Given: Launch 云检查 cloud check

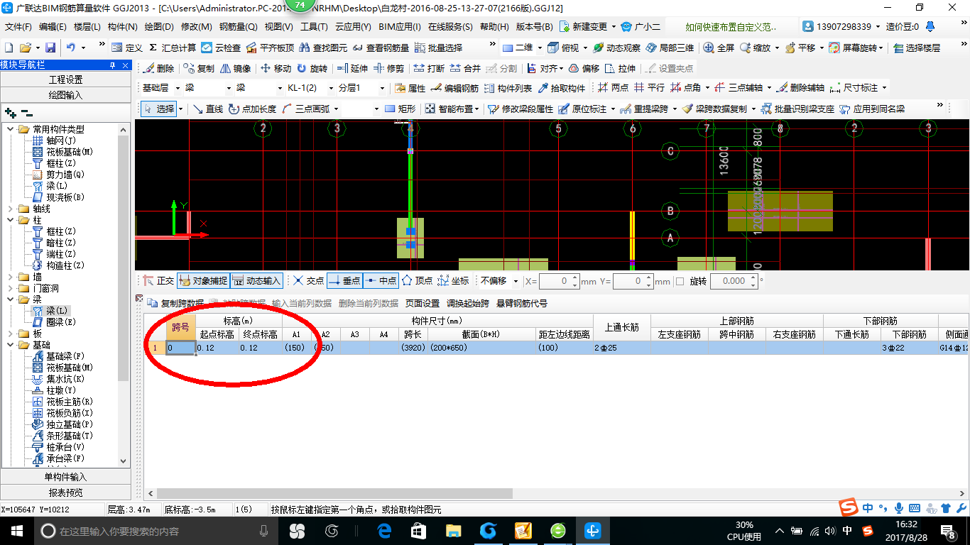Looking at the screenshot, I should point(221,48).
